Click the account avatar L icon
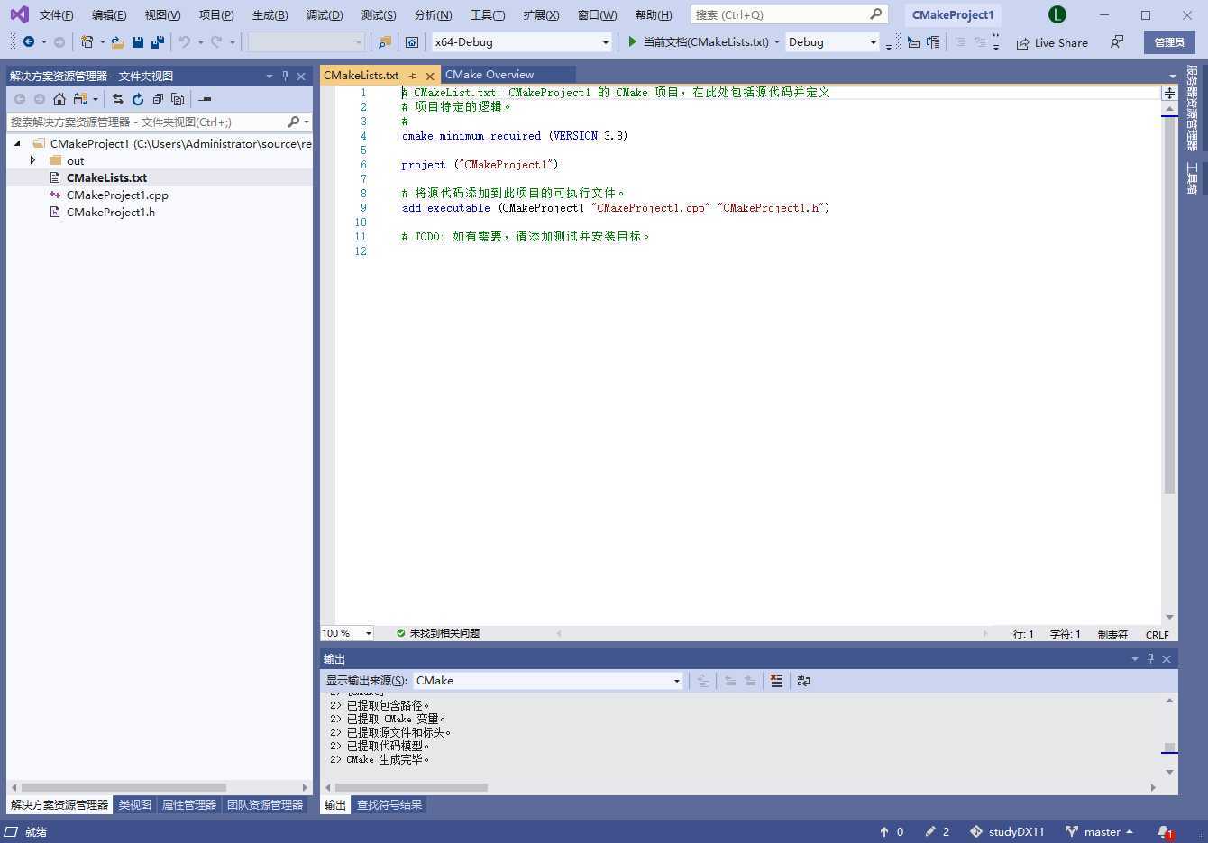Screen dimensions: 1208x843 point(1057,14)
